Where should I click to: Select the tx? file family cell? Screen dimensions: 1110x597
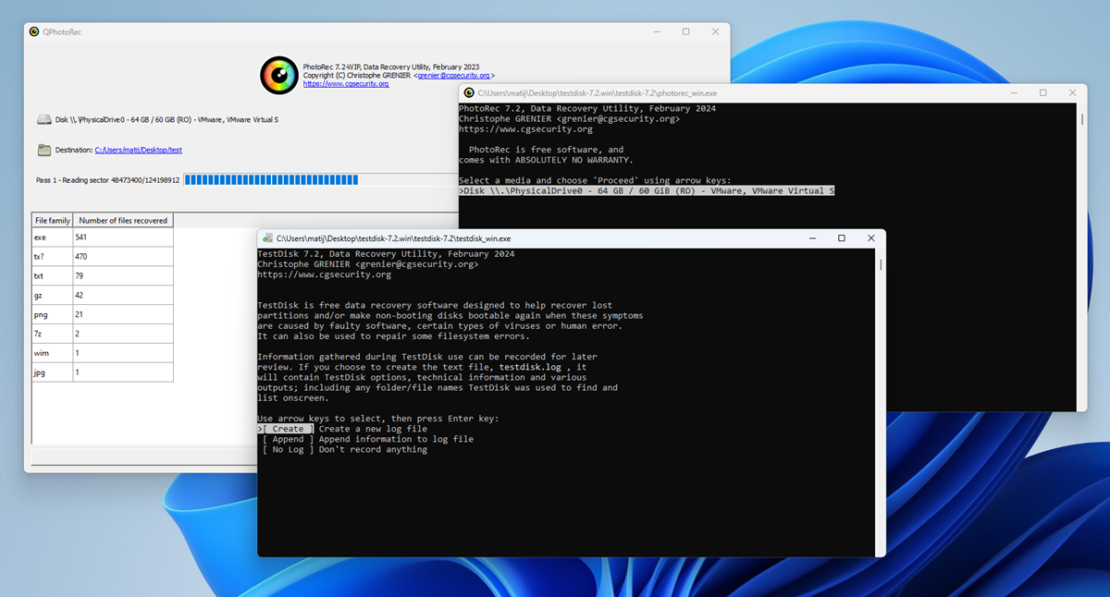pyautogui.click(x=53, y=257)
